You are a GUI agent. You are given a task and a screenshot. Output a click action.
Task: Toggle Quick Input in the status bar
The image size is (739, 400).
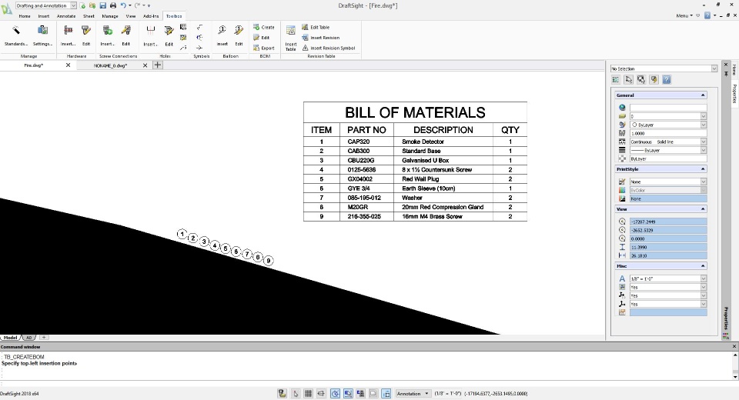pyautogui.click(x=386, y=393)
